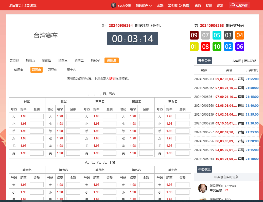Click the ceshi008 user avatar icon

coord(114,5)
